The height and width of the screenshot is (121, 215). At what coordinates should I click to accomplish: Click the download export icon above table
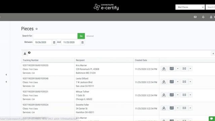click(x=25, y=53)
